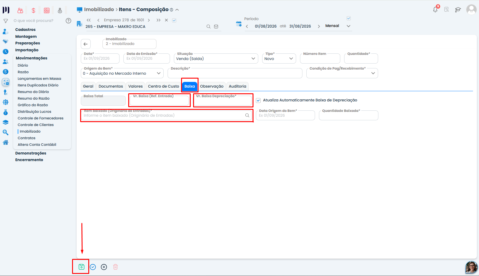
Task: Click the red trash delete icon
Action: click(115, 267)
